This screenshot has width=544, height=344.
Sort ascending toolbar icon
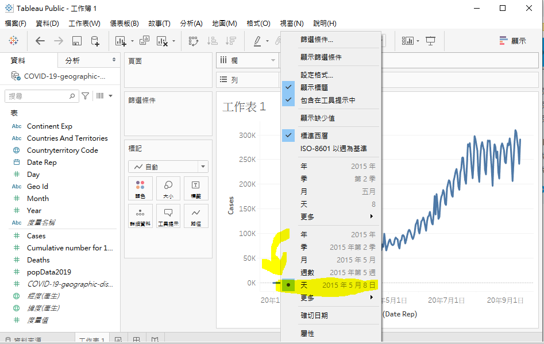point(212,41)
